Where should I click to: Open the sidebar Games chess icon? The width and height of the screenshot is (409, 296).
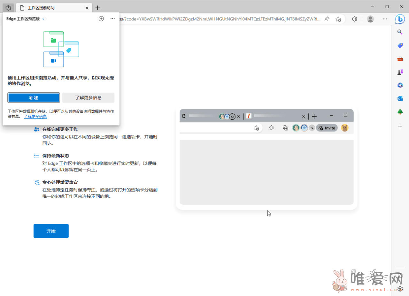[x=400, y=72]
